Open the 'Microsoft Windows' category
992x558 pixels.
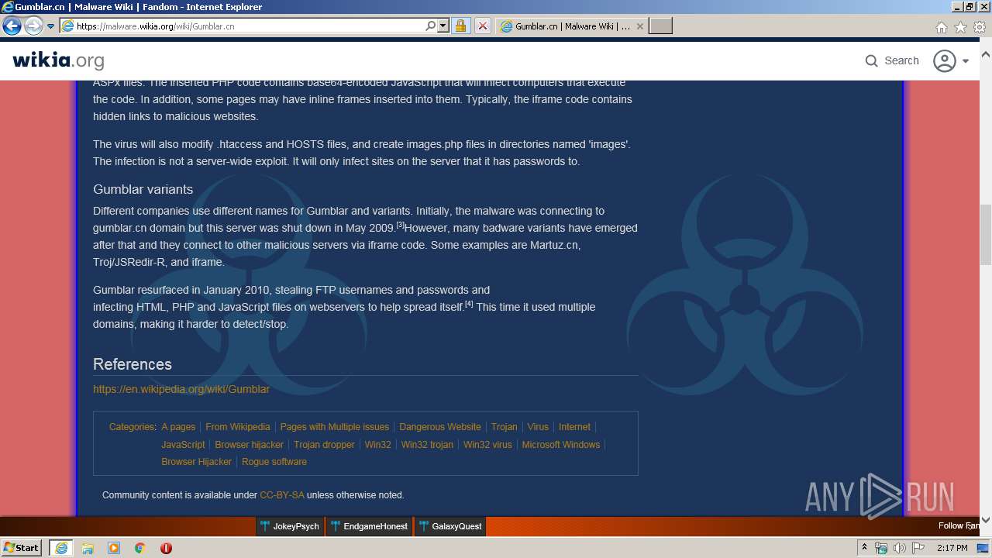click(561, 445)
